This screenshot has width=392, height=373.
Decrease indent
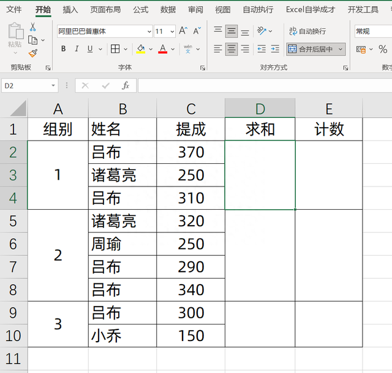click(x=262, y=49)
